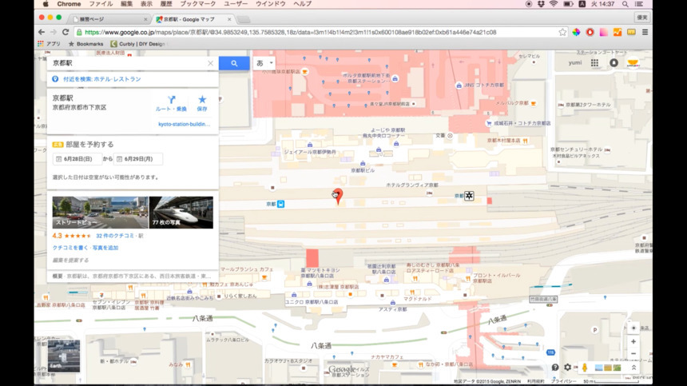The image size is (687, 386).
Task: Open the Apple menu
Action: tap(46, 4)
